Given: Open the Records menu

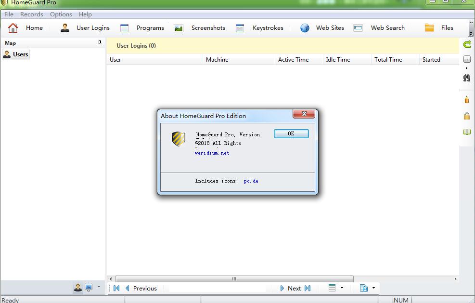Looking at the screenshot, I should click(x=31, y=14).
